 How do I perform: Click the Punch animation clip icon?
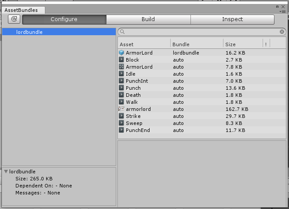[121, 88]
